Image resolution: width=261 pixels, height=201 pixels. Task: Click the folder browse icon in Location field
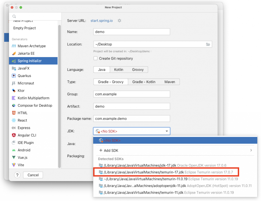pyautogui.click(x=208, y=44)
